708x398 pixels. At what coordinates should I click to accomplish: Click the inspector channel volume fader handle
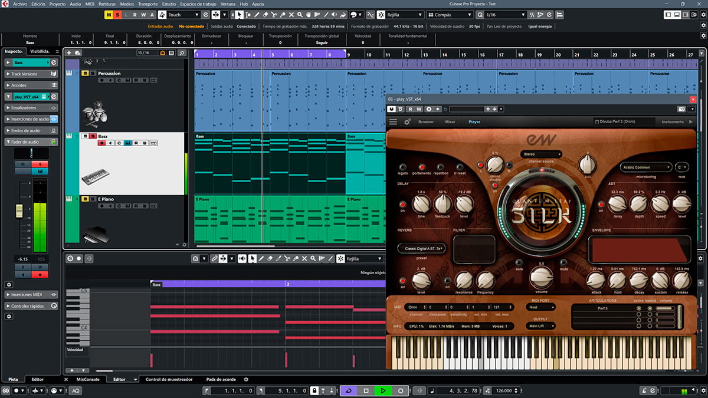click(18, 211)
